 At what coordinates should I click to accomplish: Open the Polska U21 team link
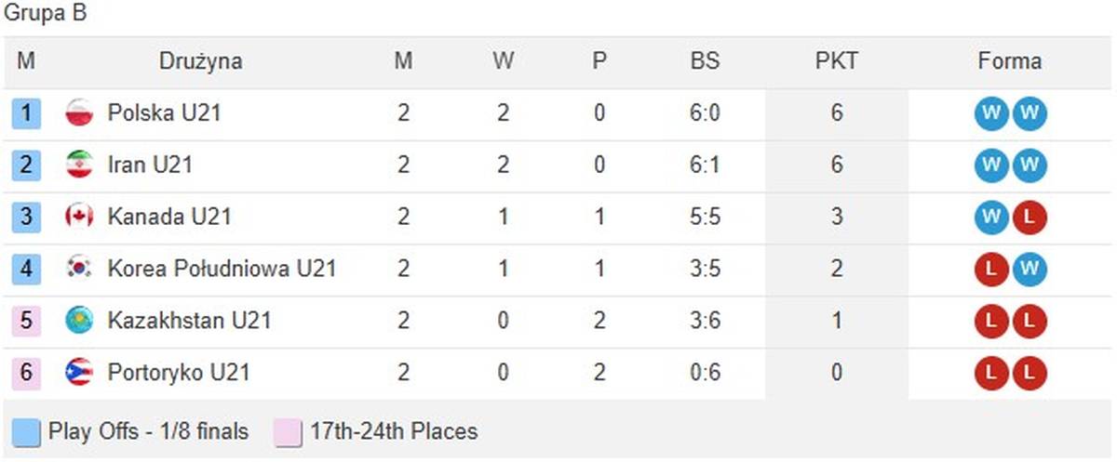(x=164, y=113)
